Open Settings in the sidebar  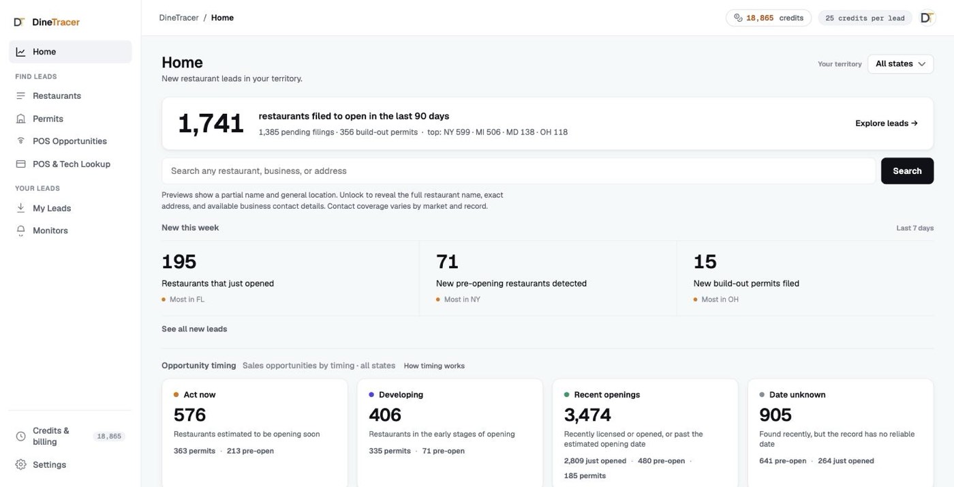click(x=70, y=464)
